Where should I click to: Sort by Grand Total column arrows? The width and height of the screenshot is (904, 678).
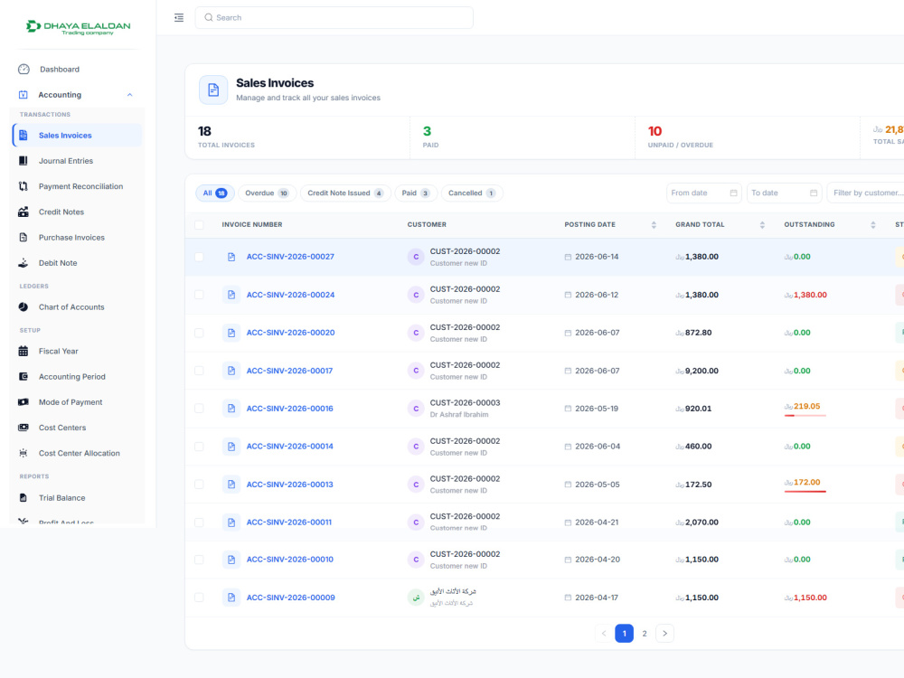click(x=761, y=225)
